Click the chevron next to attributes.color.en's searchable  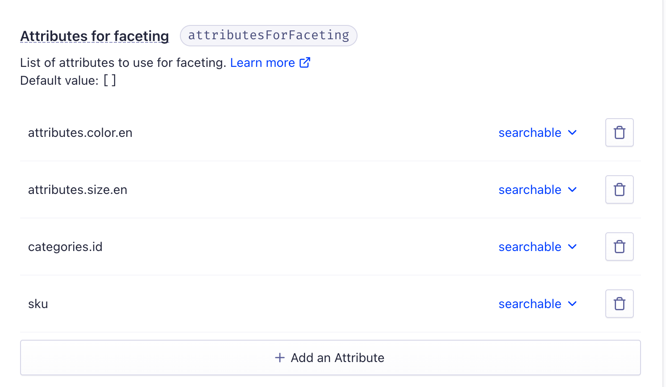[572, 133]
